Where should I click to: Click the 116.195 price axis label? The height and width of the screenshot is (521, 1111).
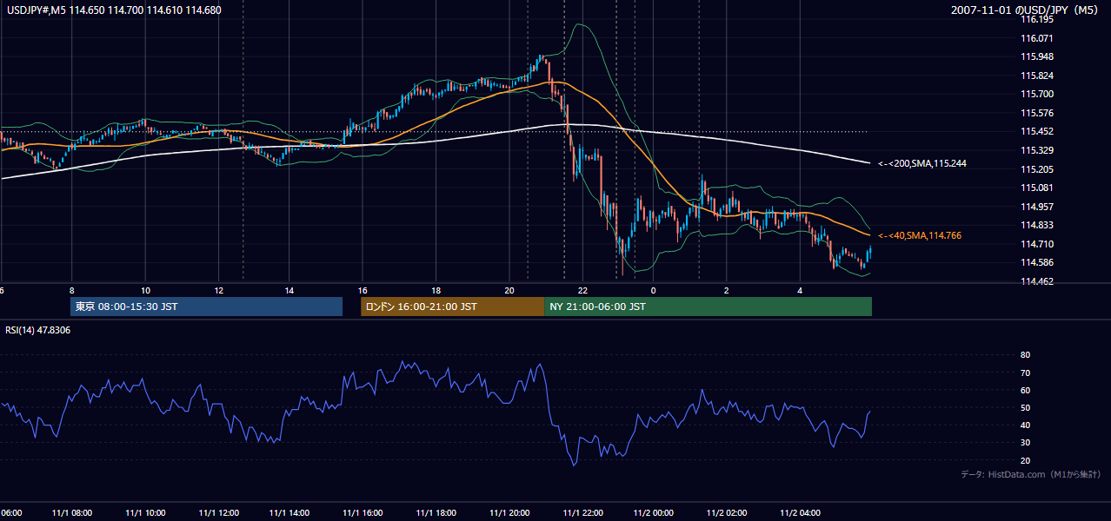(x=1037, y=19)
